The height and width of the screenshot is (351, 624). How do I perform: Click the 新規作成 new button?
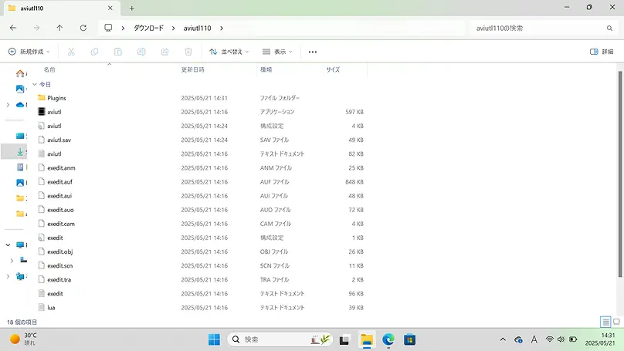29,52
